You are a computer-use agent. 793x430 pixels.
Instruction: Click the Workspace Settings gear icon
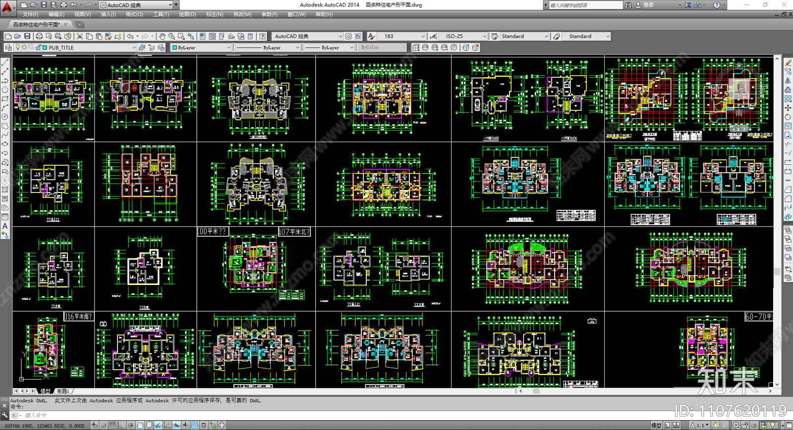348,36
